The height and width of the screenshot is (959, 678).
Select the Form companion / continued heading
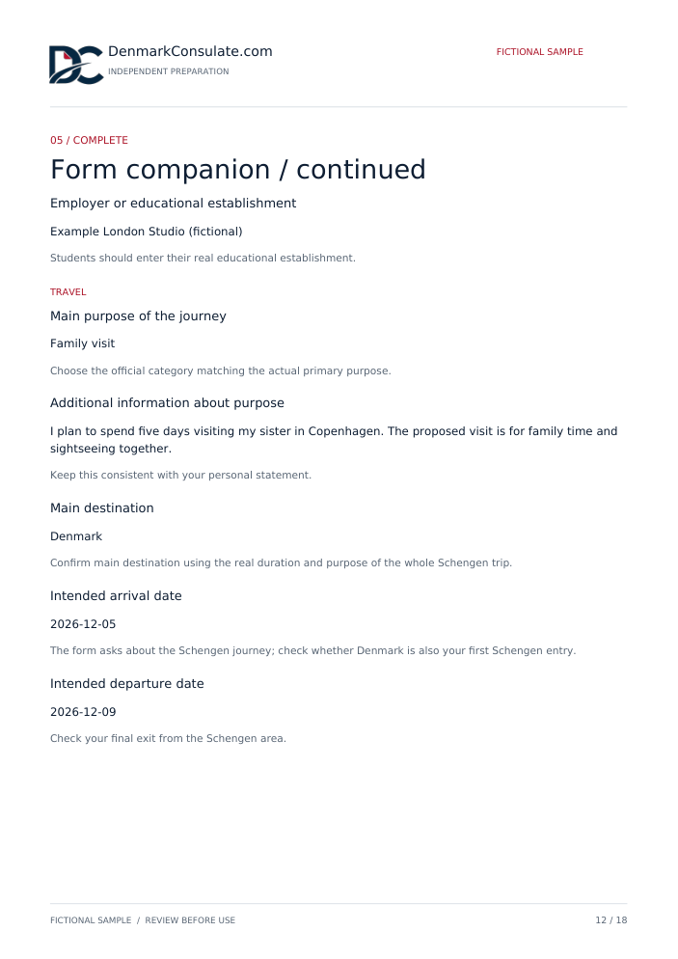click(238, 170)
